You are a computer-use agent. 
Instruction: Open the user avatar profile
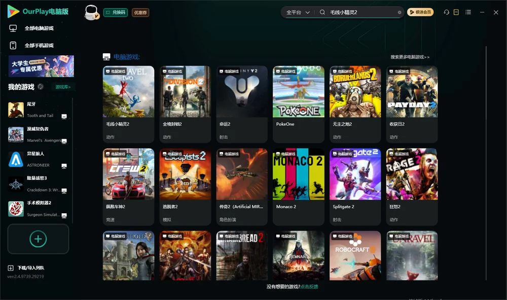coord(91,13)
